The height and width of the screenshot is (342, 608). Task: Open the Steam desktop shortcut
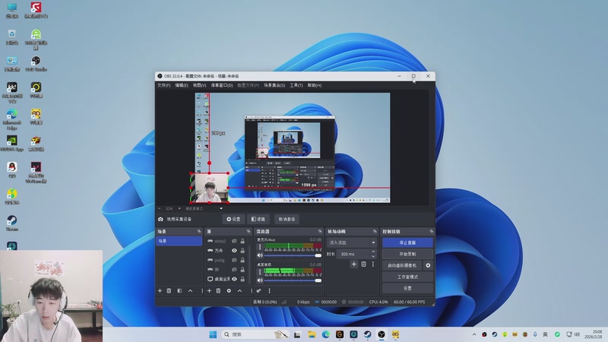(x=12, y=223)
